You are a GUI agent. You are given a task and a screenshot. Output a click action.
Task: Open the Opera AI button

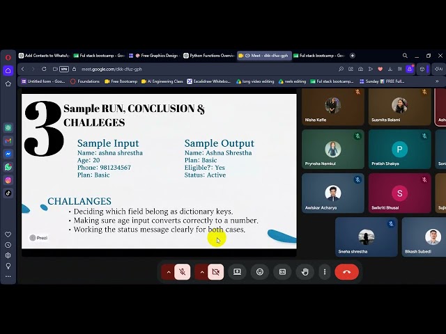(438, 69)
